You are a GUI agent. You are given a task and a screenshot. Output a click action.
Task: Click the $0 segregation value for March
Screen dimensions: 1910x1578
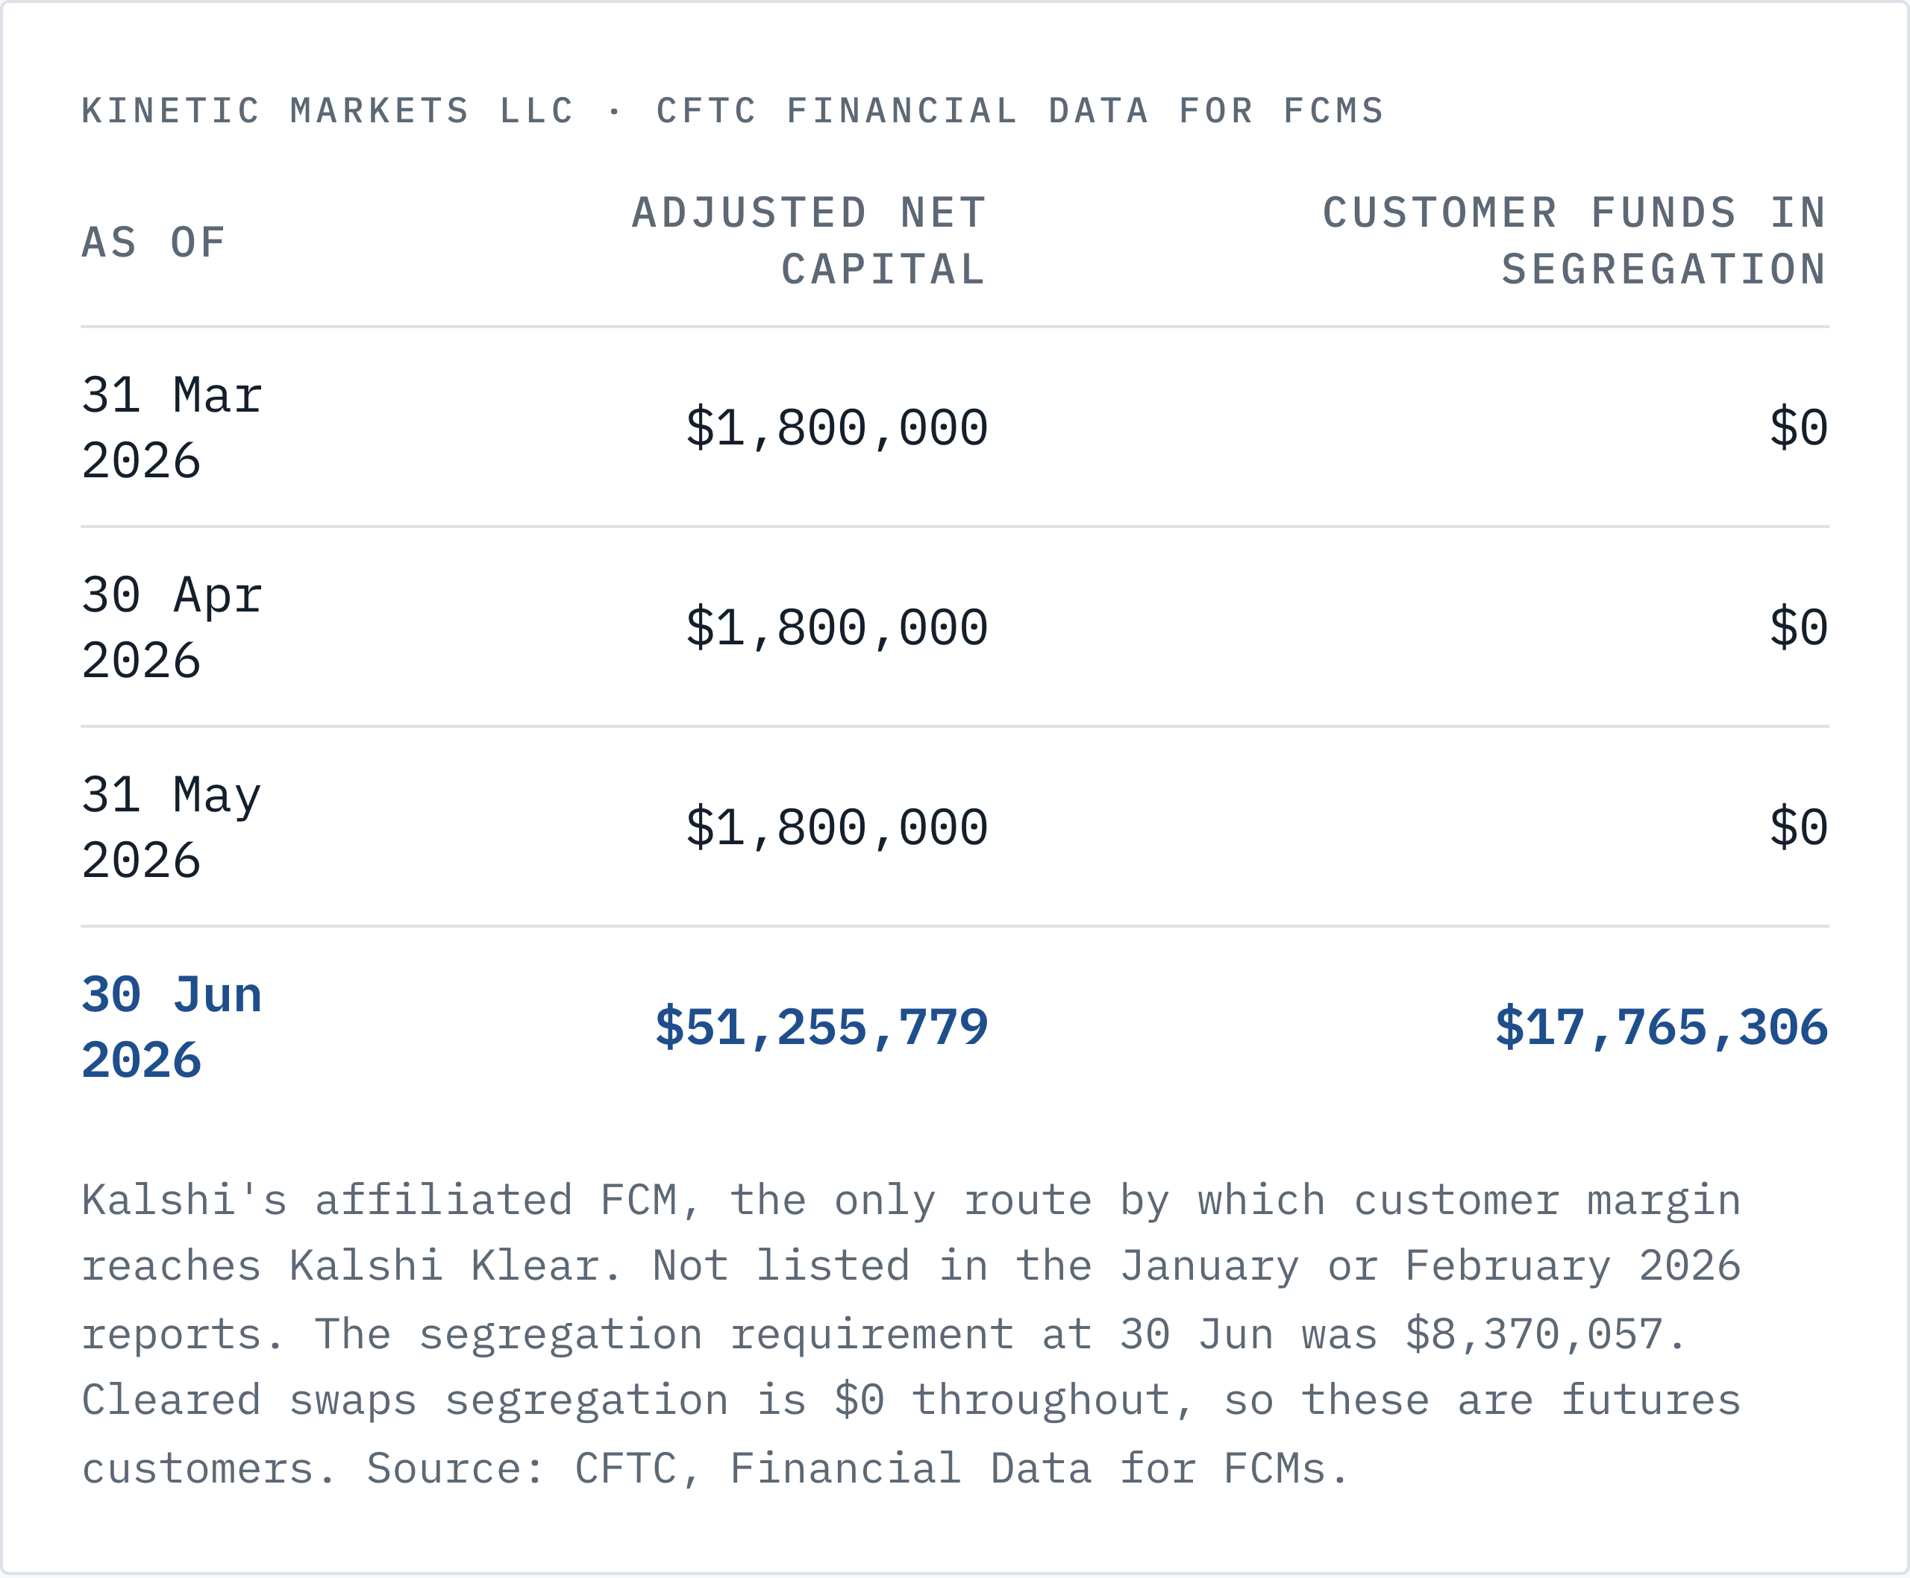point(1799,427)
